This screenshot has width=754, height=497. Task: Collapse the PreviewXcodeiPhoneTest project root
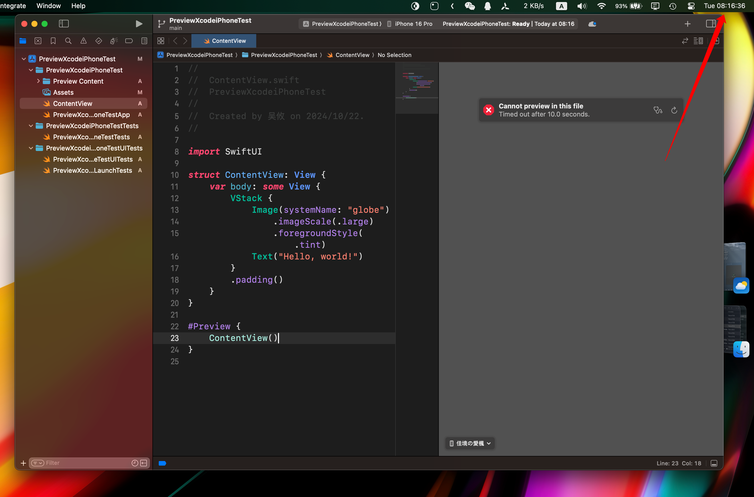coord(24,59)
